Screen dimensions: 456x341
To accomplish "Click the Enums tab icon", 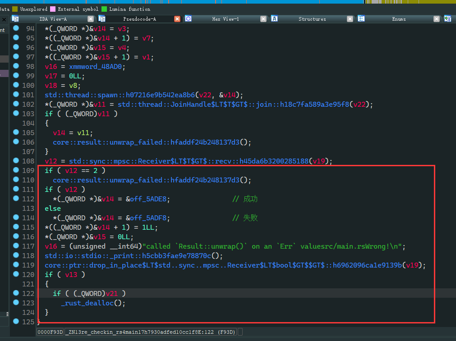I will pyautogui.click(x=361, y=19).
